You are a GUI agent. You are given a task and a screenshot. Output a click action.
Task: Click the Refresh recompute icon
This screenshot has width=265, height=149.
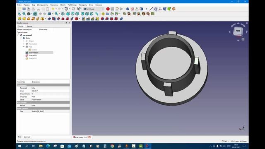74,9
